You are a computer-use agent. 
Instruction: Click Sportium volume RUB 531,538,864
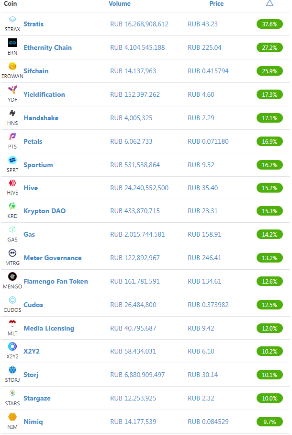(x=135, y=165)
